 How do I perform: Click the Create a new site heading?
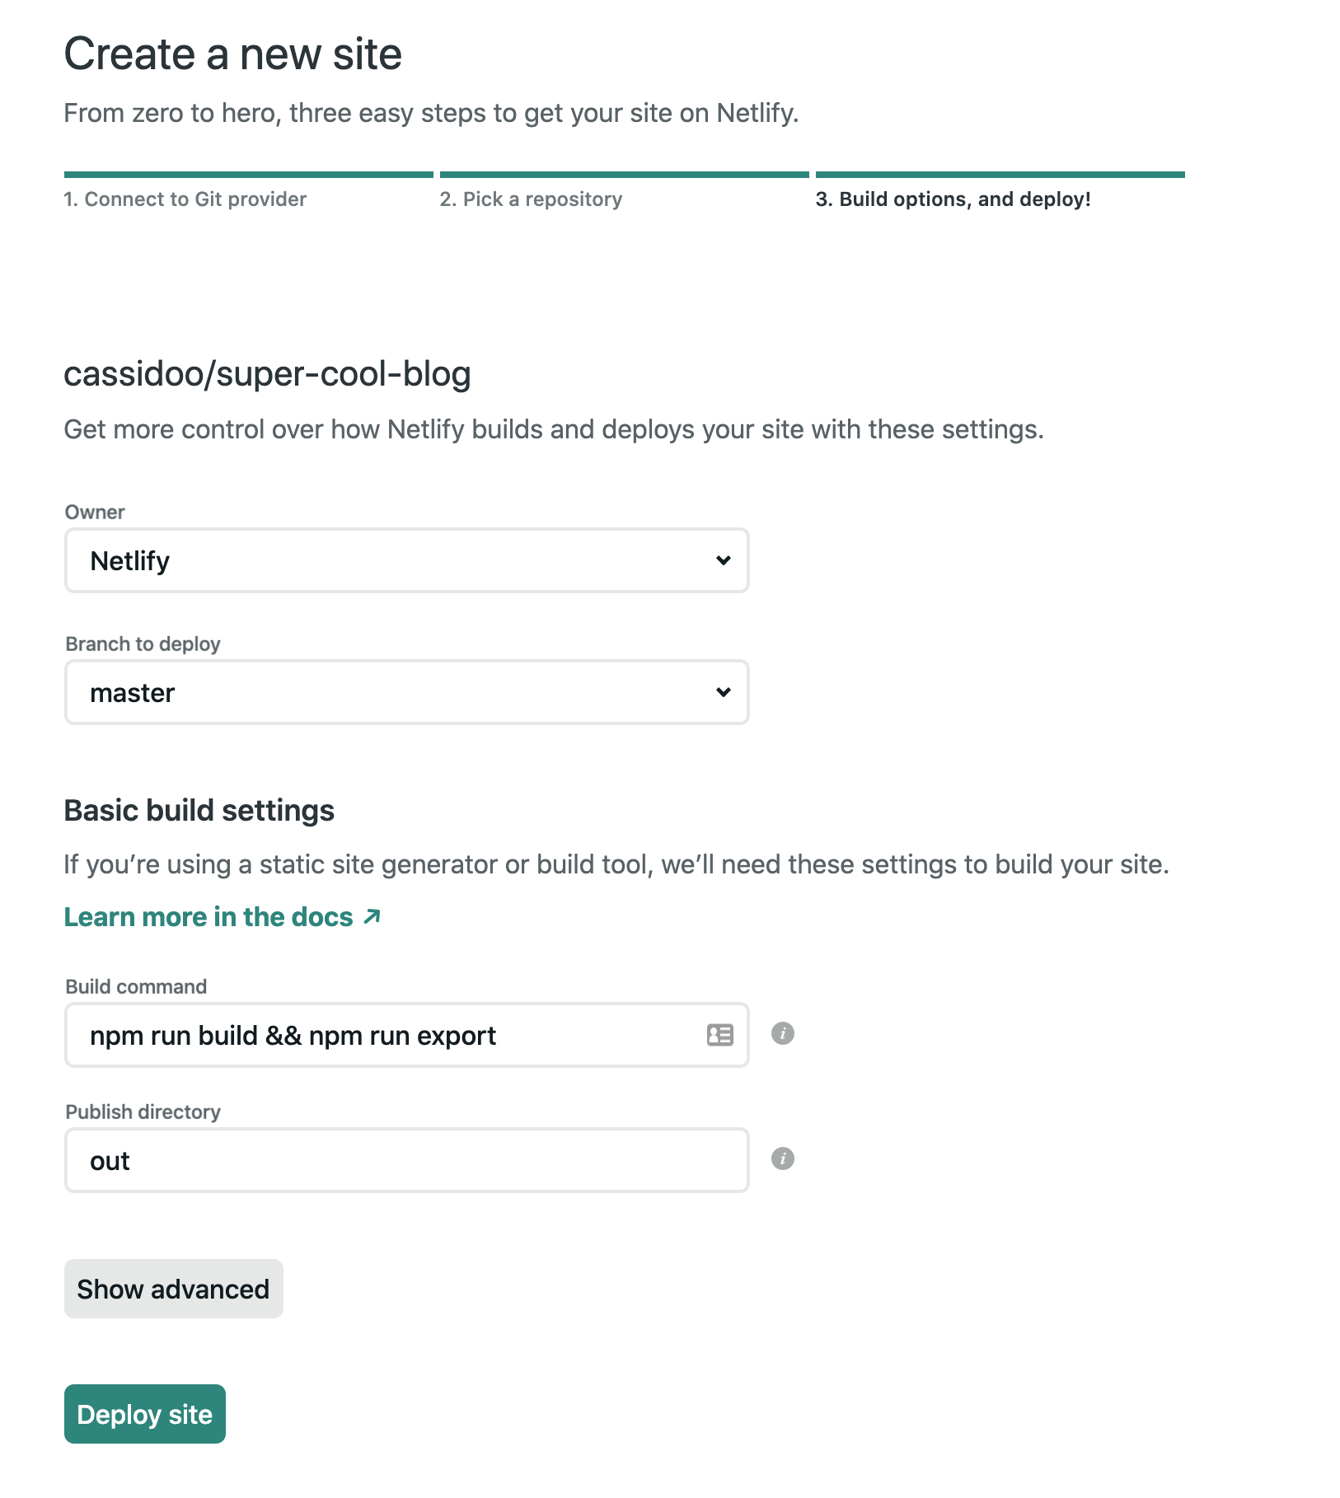[232, 53]
